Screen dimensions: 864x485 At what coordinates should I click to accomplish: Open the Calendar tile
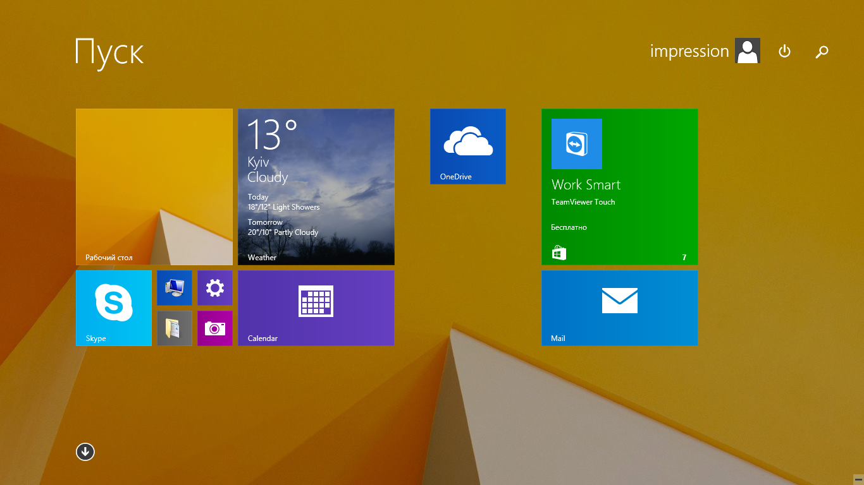(x=316, y=308)
